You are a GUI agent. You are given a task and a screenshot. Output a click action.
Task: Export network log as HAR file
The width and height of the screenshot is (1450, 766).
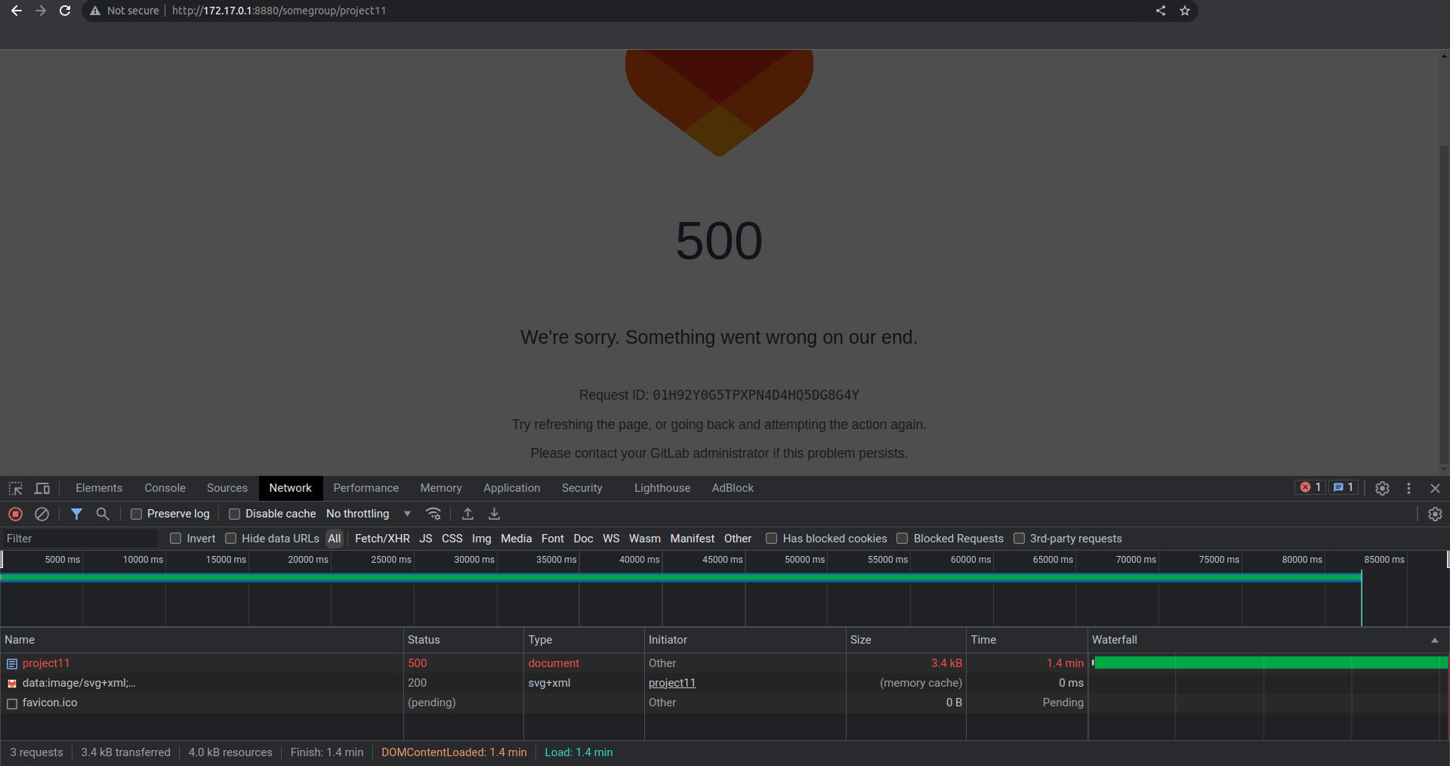[494, 514]
